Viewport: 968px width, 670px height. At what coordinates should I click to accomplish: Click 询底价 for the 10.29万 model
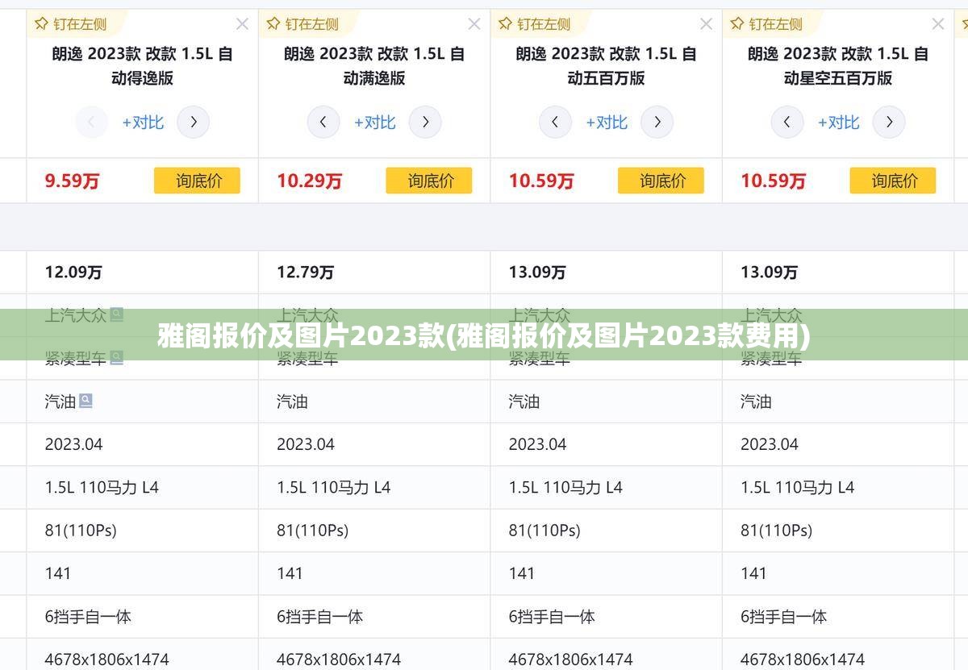click(x=429, y=181)
